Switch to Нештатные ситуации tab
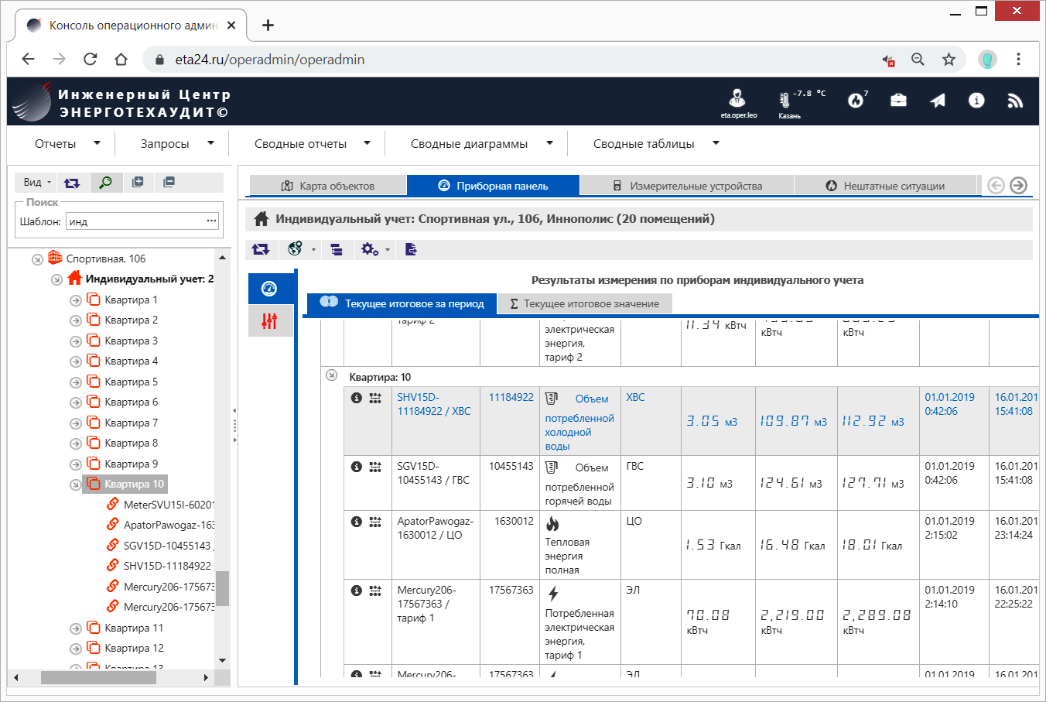 click(x=885, y=186)
